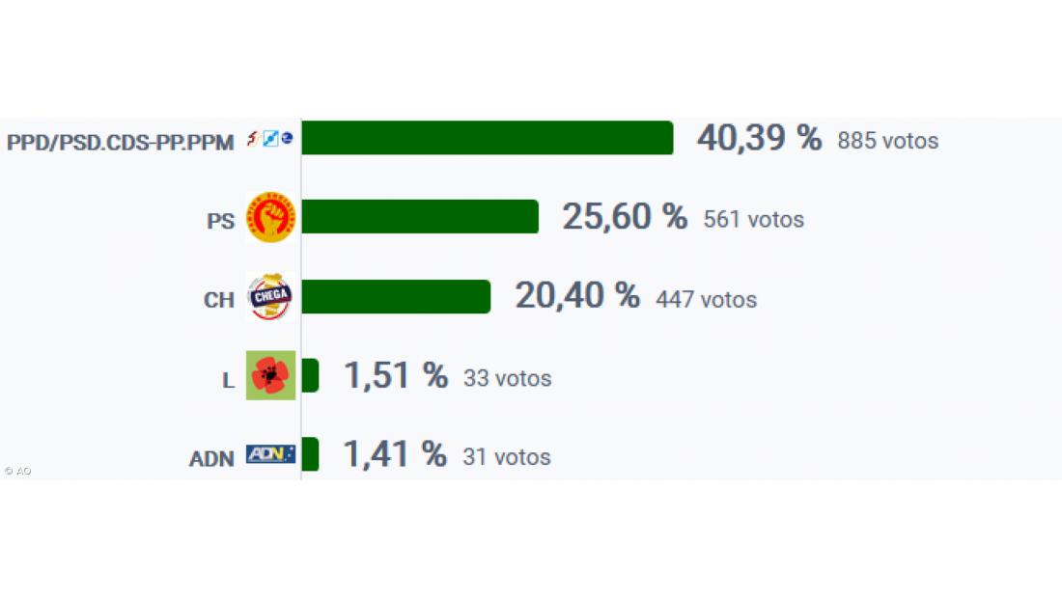
Task: Click the 561 votos vote count
Action: click(x=753, y=220)
